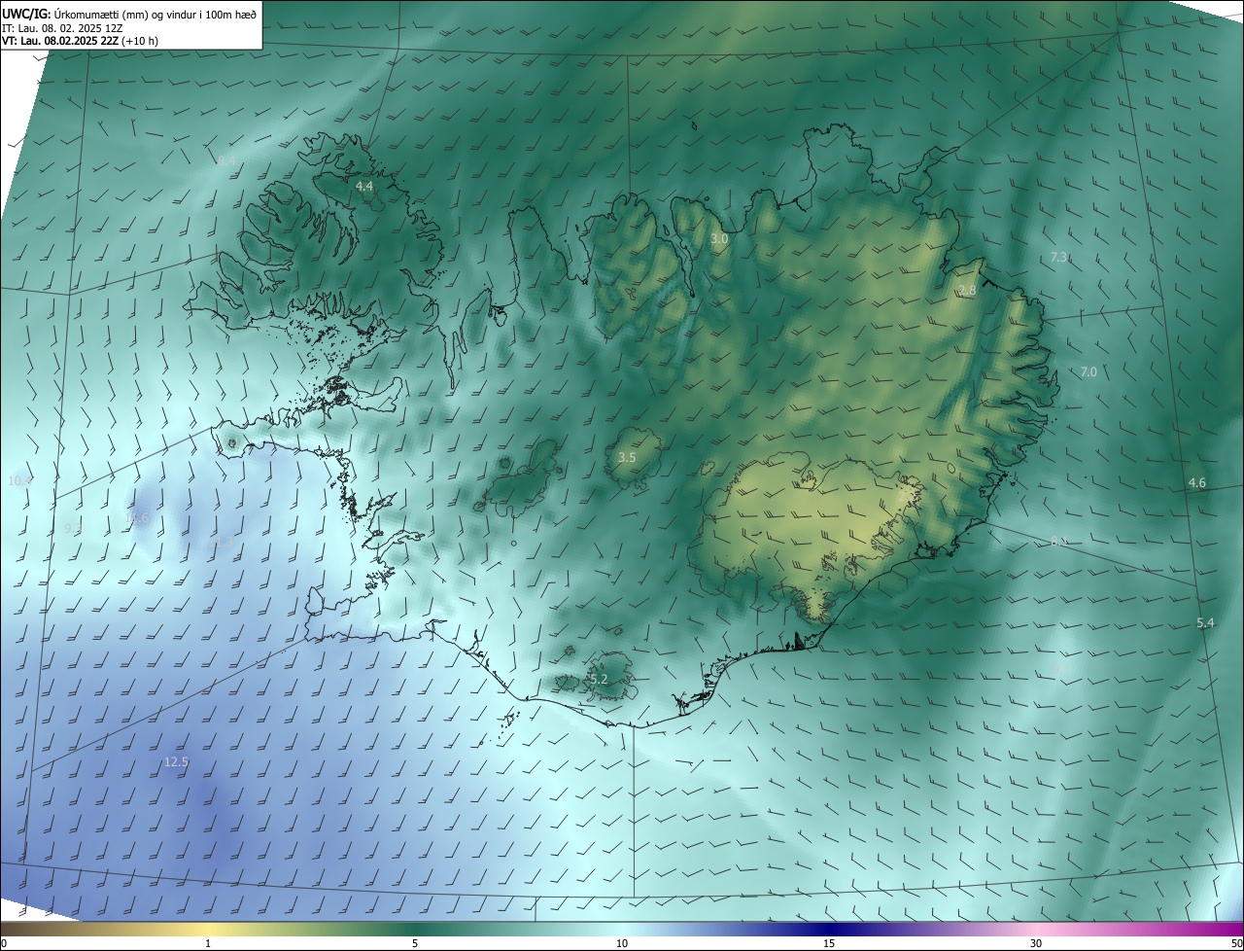Image resolution: width=1244 pixels, height=951 pixels.
Task: Click the '15' tick on the color scale
Action: pyautogui.click(x=829, y=943)
